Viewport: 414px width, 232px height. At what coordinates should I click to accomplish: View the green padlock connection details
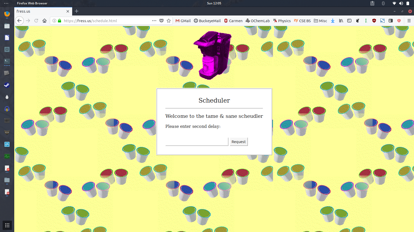tap(60, 21)
